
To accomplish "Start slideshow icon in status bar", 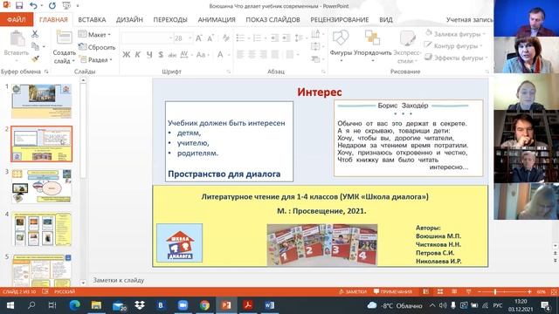I will coord(468,291).
